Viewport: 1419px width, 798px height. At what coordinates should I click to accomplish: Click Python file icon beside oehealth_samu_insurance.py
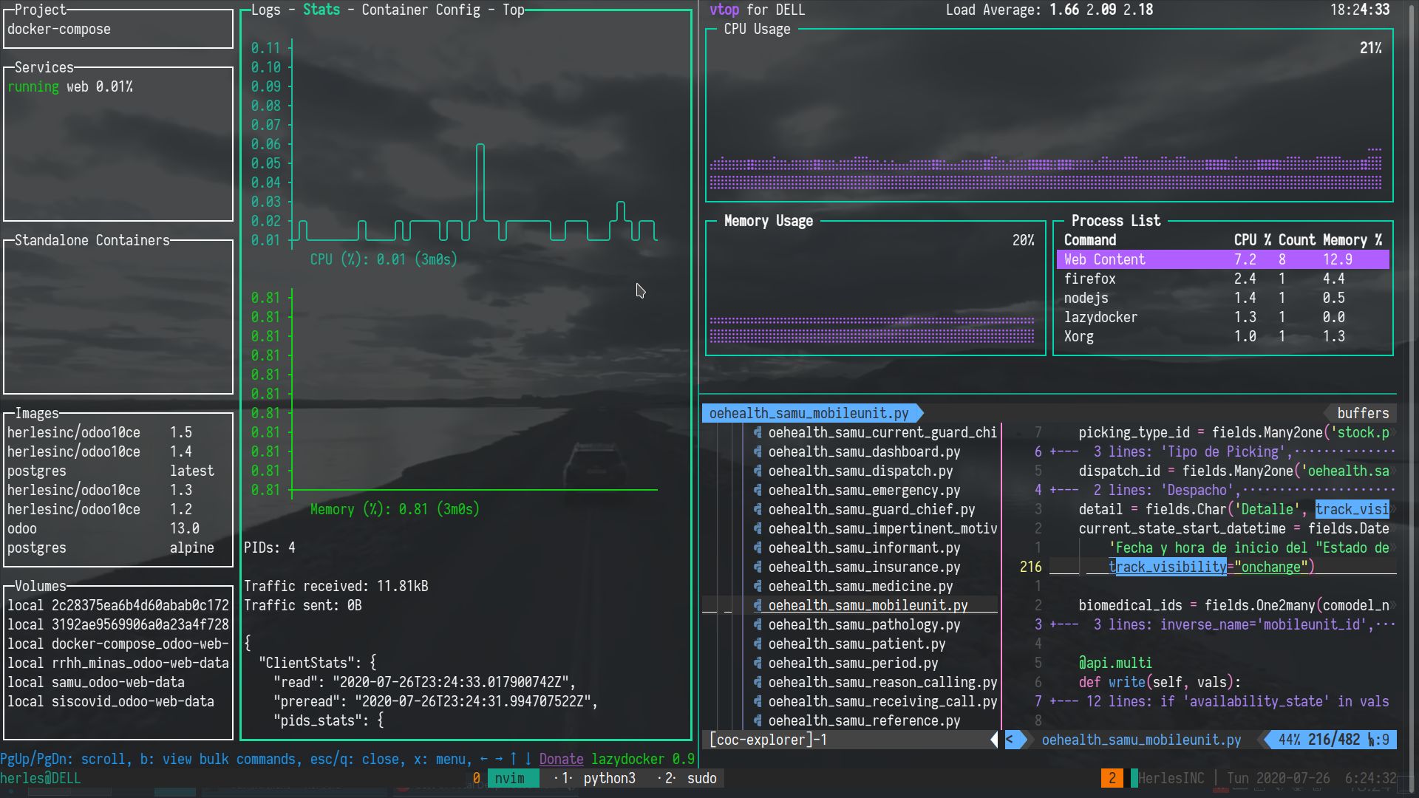[758, 567]
